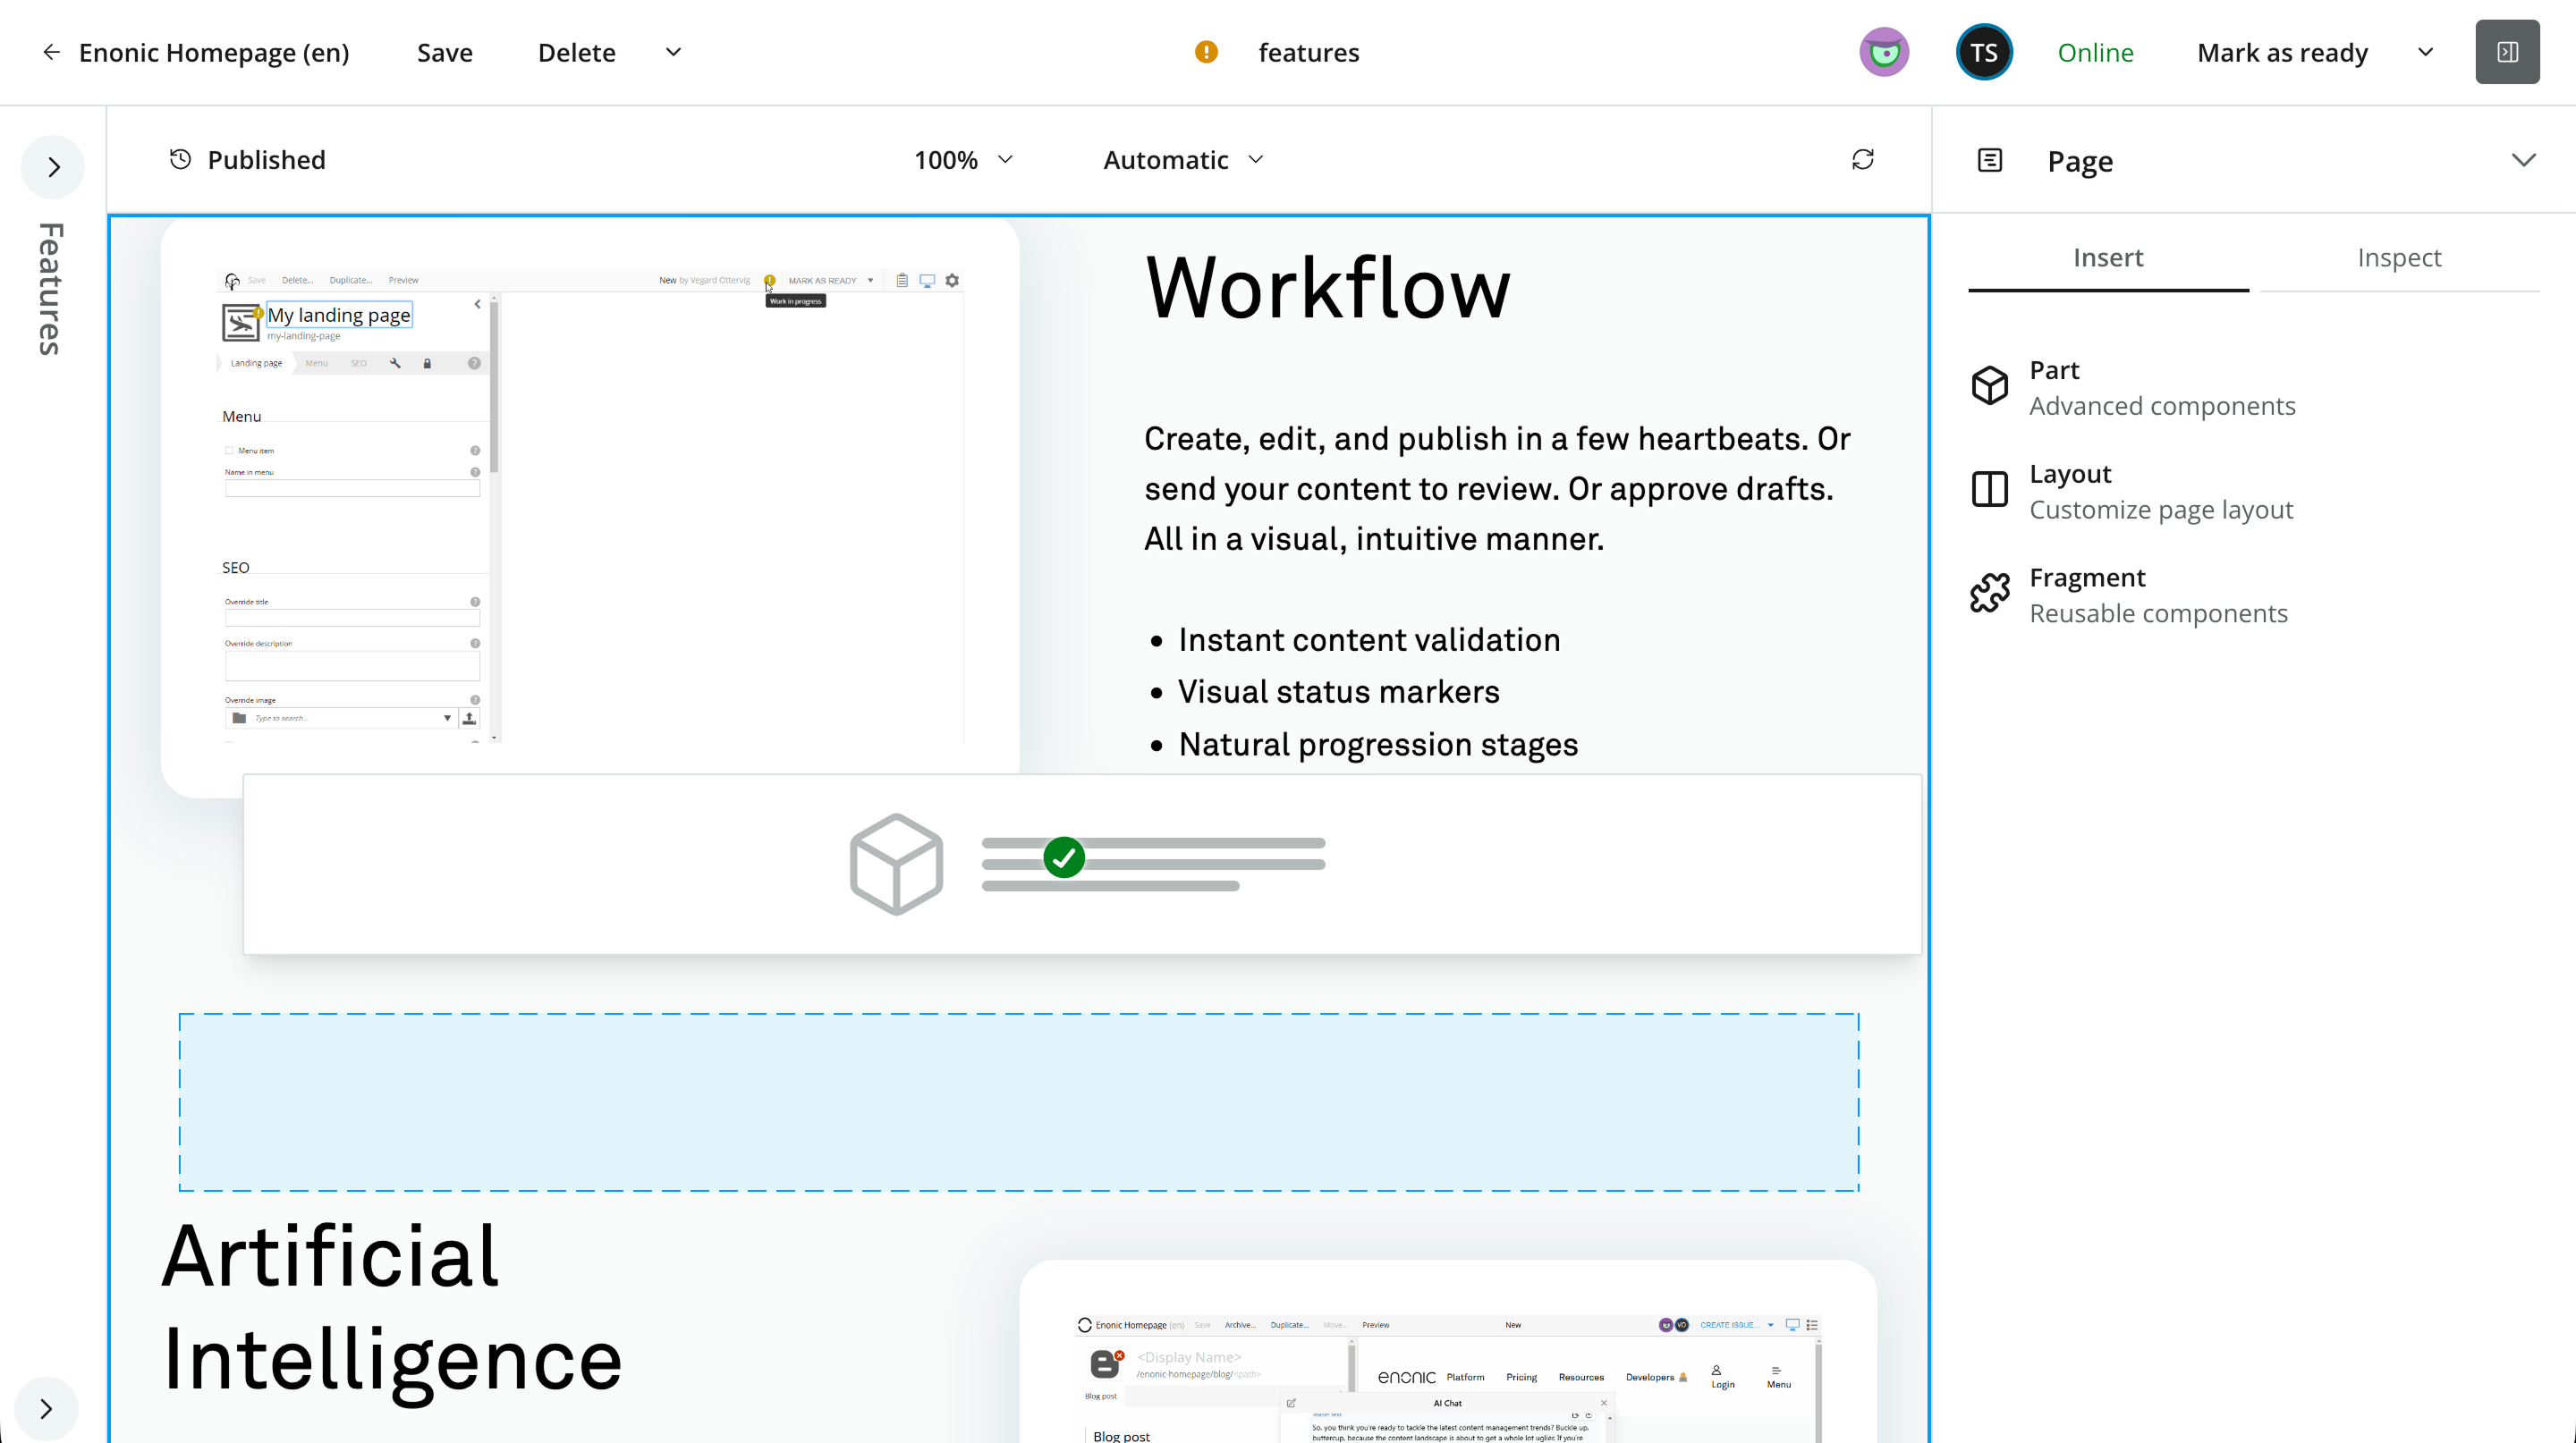Click the Workflow heading in the preview
This screenshot has height=1443, width=2576.
(x=1327, y=288)
